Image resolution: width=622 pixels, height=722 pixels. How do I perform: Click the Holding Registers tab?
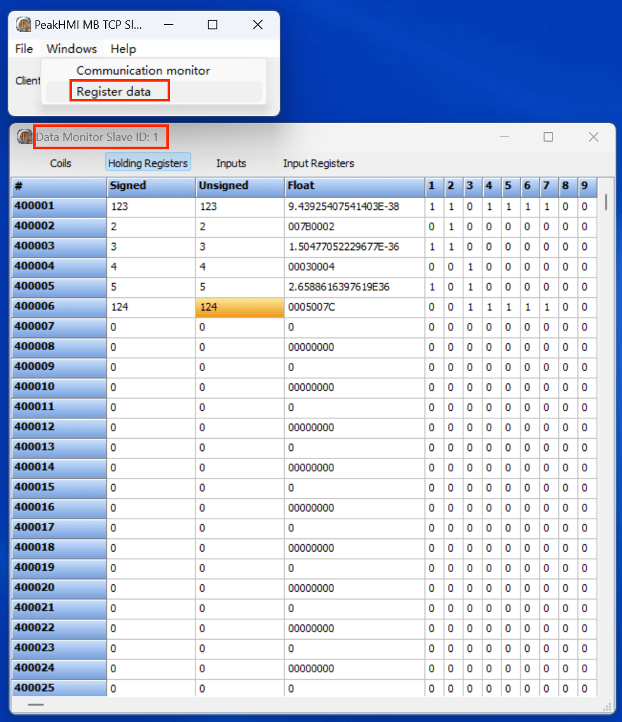click(x=147, y=162)
